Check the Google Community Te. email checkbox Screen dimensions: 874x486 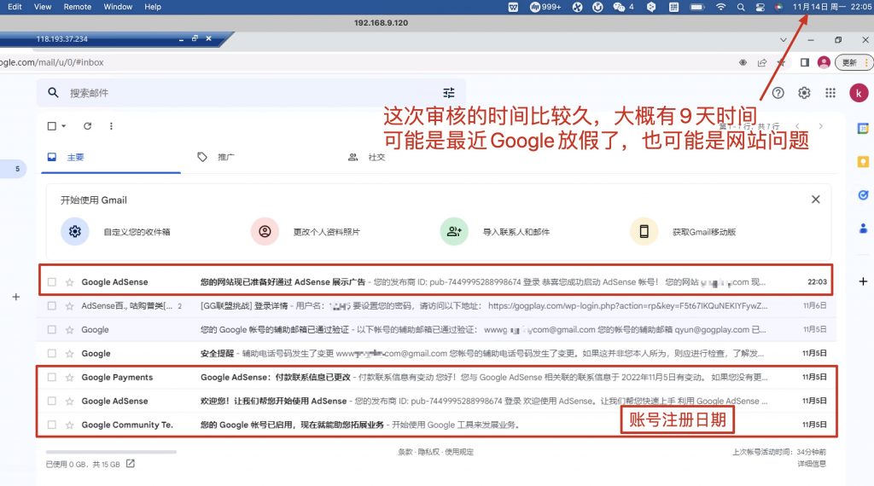point(52,425)
